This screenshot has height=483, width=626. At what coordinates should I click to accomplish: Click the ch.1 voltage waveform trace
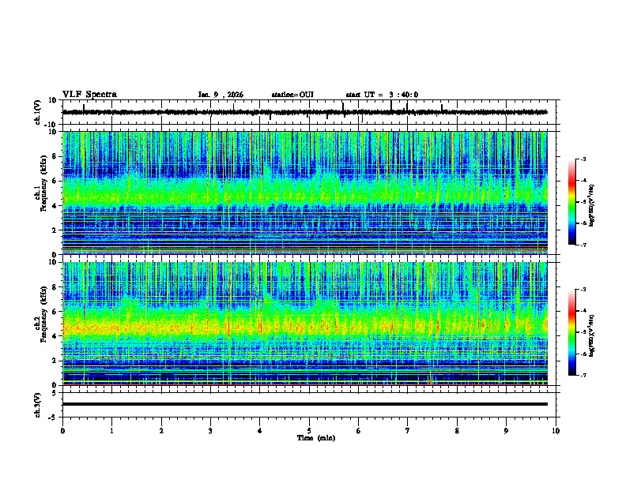(x=304, y=112)
